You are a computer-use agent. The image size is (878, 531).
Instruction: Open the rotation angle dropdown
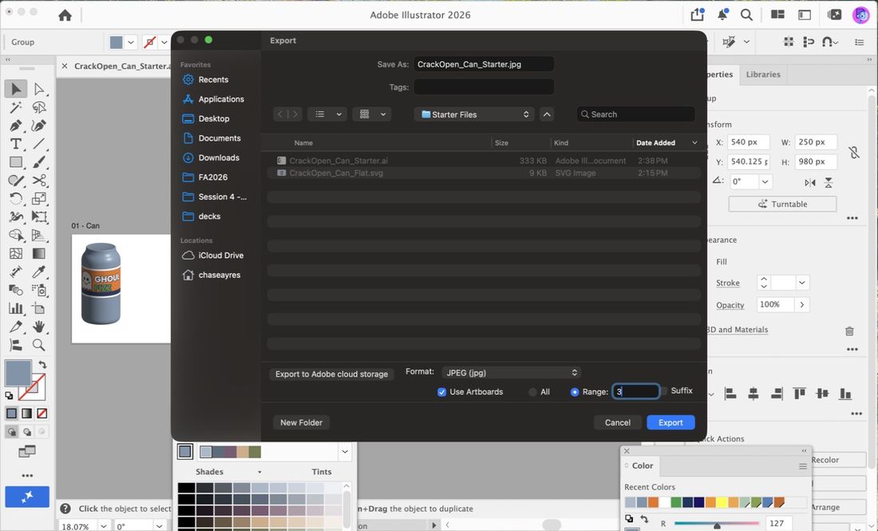[765, 181]
